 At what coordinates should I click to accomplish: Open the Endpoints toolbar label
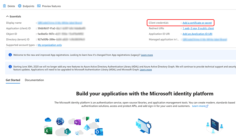[28, 6]
